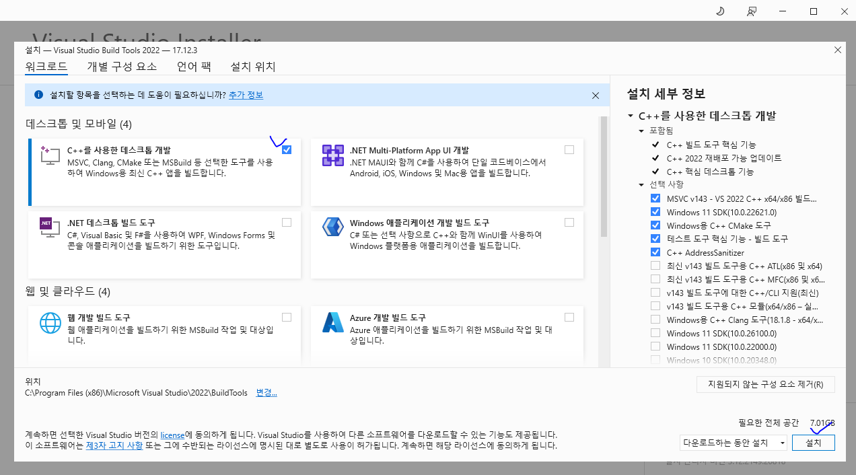Click C++ 2022 재배포 가능 업데이트 item
This screenshot has height=475, width=856.
pyautogui.click(x=724, y=158)
